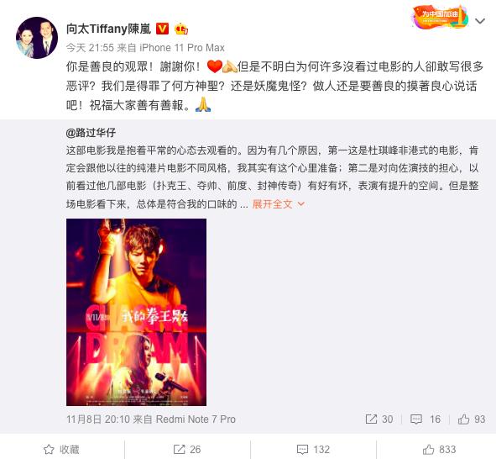496x459 pixels.
Task: Click the orange verified V badge
Action: coord(163,29)
